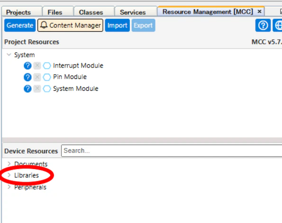Viewport: 282px width, 223px height.
Task: Open help for Interrupt Module
Action: coord(27,66)
